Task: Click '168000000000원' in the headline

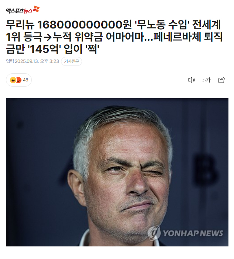Action: click(x=85, y=25)
